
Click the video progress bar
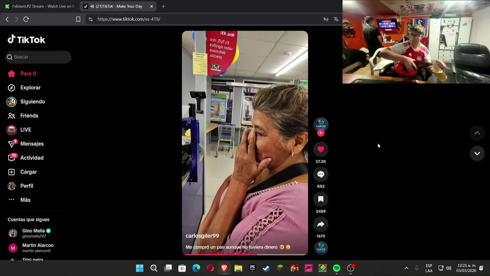pos(245,254)
